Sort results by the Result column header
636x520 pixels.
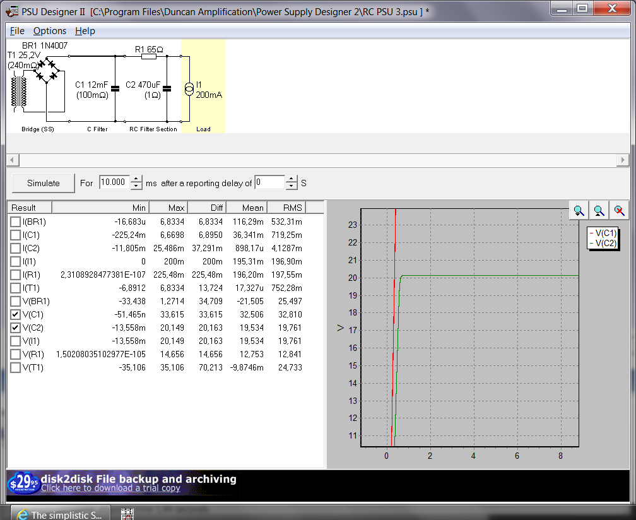coord(30,208)
